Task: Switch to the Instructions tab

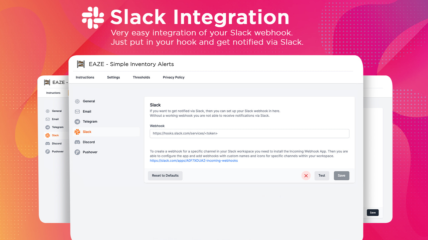Action: tap(85, 77)
